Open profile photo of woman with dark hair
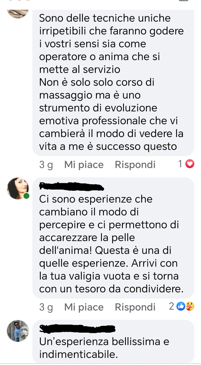Viewport: 201px width, 365px height. pyautogui.click(x=18, y=188)
